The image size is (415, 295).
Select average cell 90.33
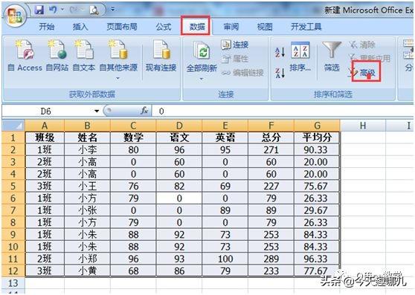pos(317,150)
